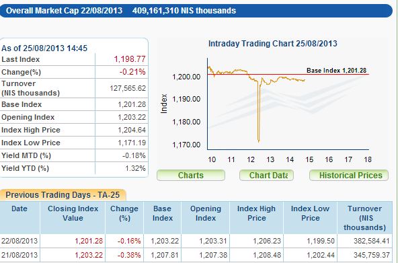Click the Overall Market Cap header bar
The height and width of the screenshot is (263, 398).
click(196, 11)
